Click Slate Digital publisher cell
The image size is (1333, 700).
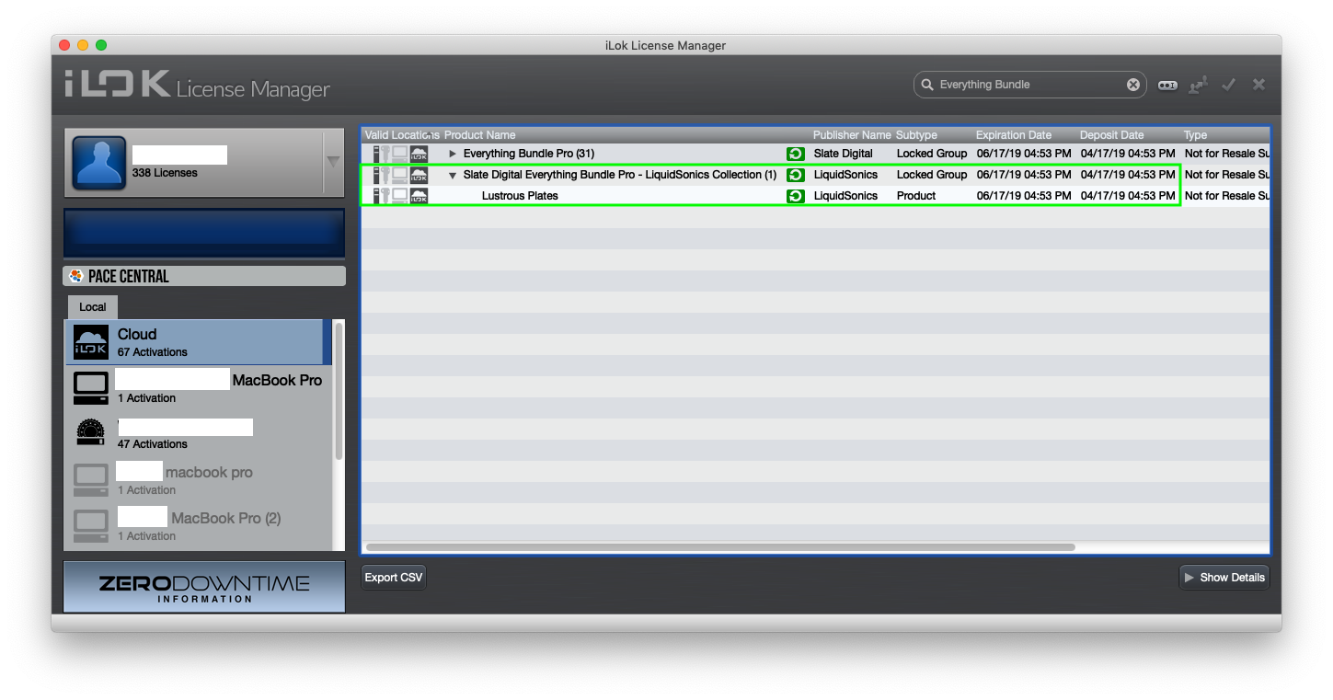tap(844, 154)
